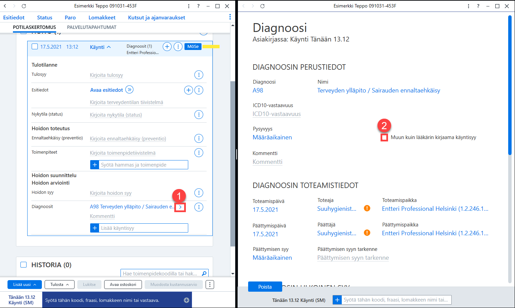The width and height of the screenshot is (515, 308).
Task: Tick the checkbox beside 17.5.2021 visit
Action: point(35,47)
